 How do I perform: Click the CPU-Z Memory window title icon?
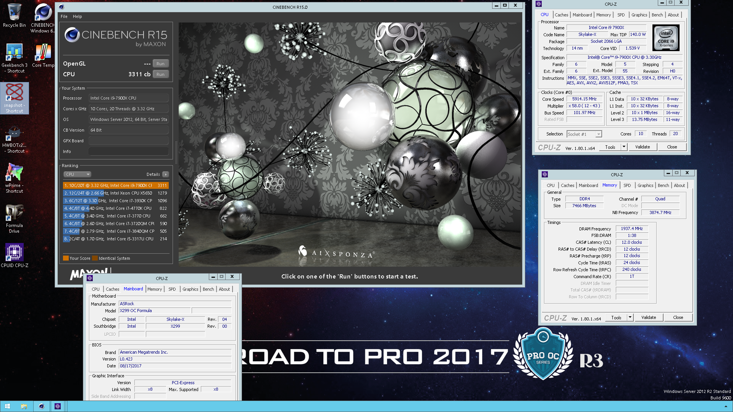pos(545,174)
